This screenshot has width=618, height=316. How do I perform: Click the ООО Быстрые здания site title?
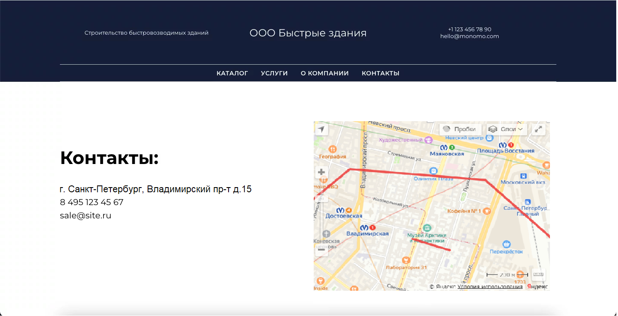(308, 33)
